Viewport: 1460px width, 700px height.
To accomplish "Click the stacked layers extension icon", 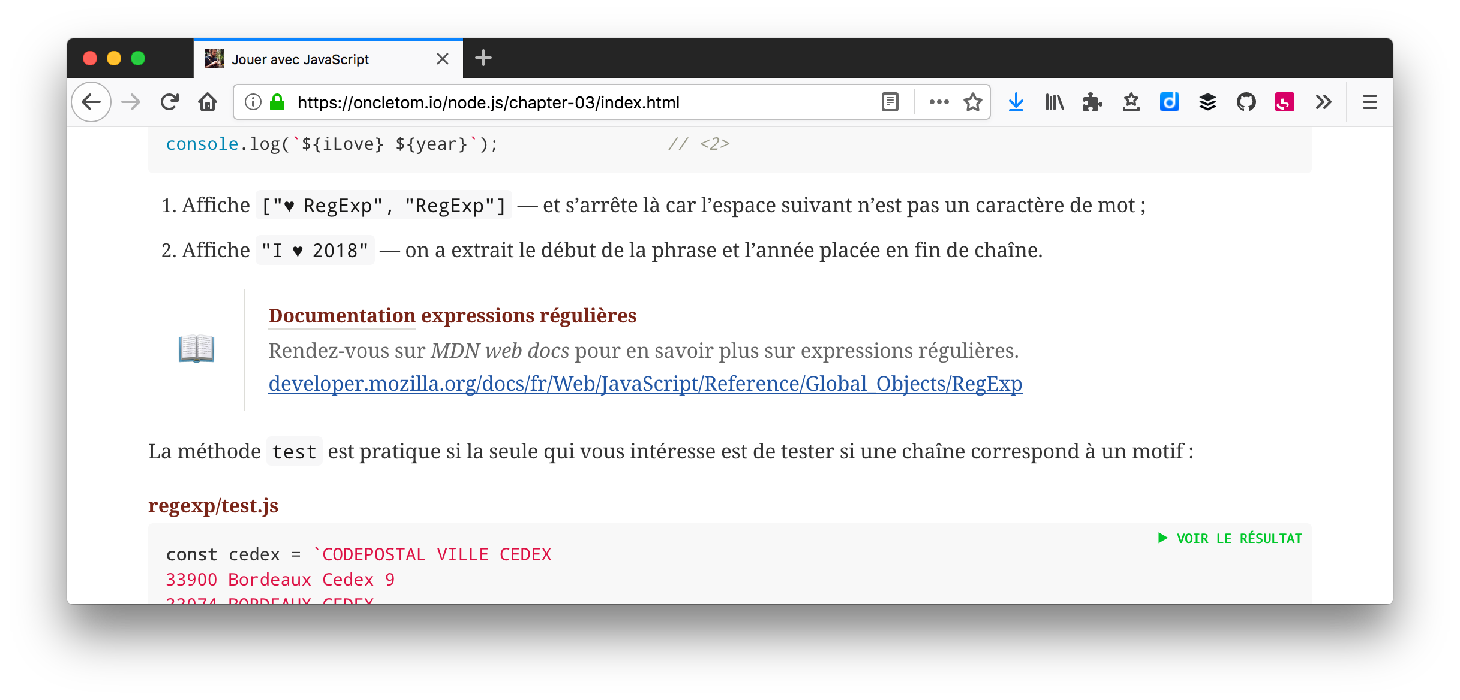I will (1207, 102).
